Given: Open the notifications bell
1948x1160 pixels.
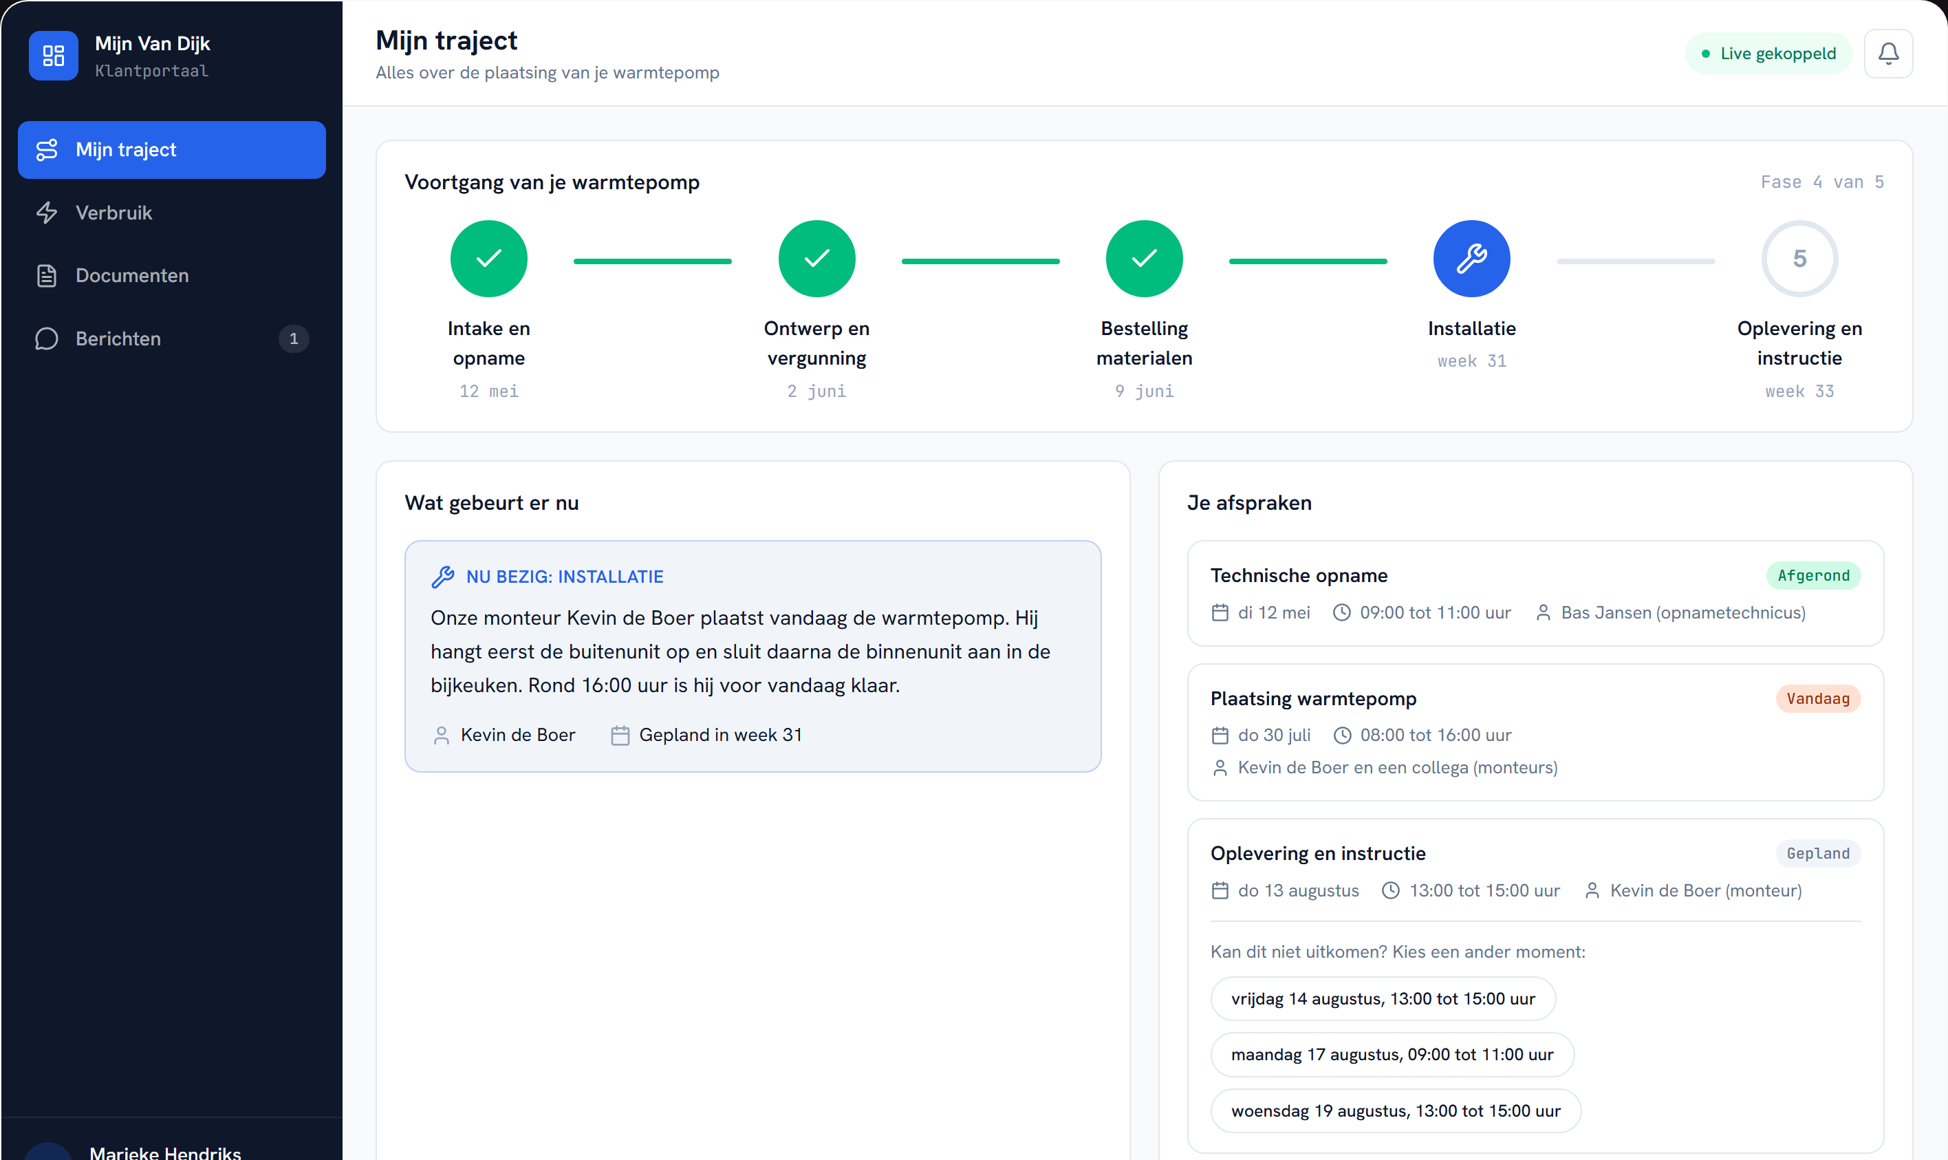Looking at the screenshot, I should [1888, 53].
